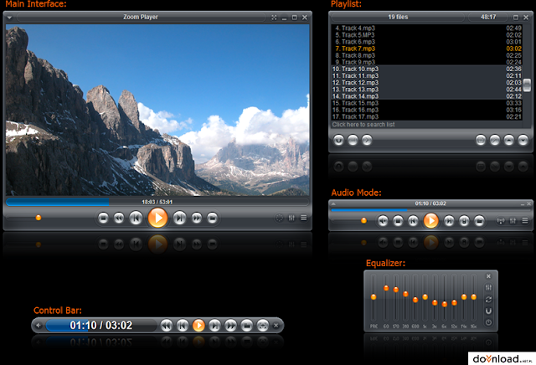This screenshot has width=536, height=365.
Task: Open equalizer icon in Main Interface
Action: tap(291, 218)
